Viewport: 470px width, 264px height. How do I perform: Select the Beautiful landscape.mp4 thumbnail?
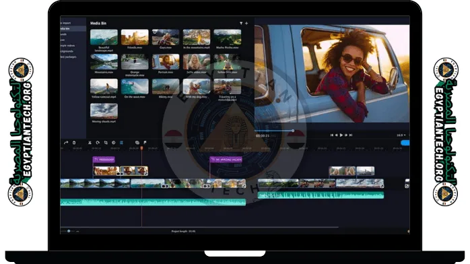[104, 38]
